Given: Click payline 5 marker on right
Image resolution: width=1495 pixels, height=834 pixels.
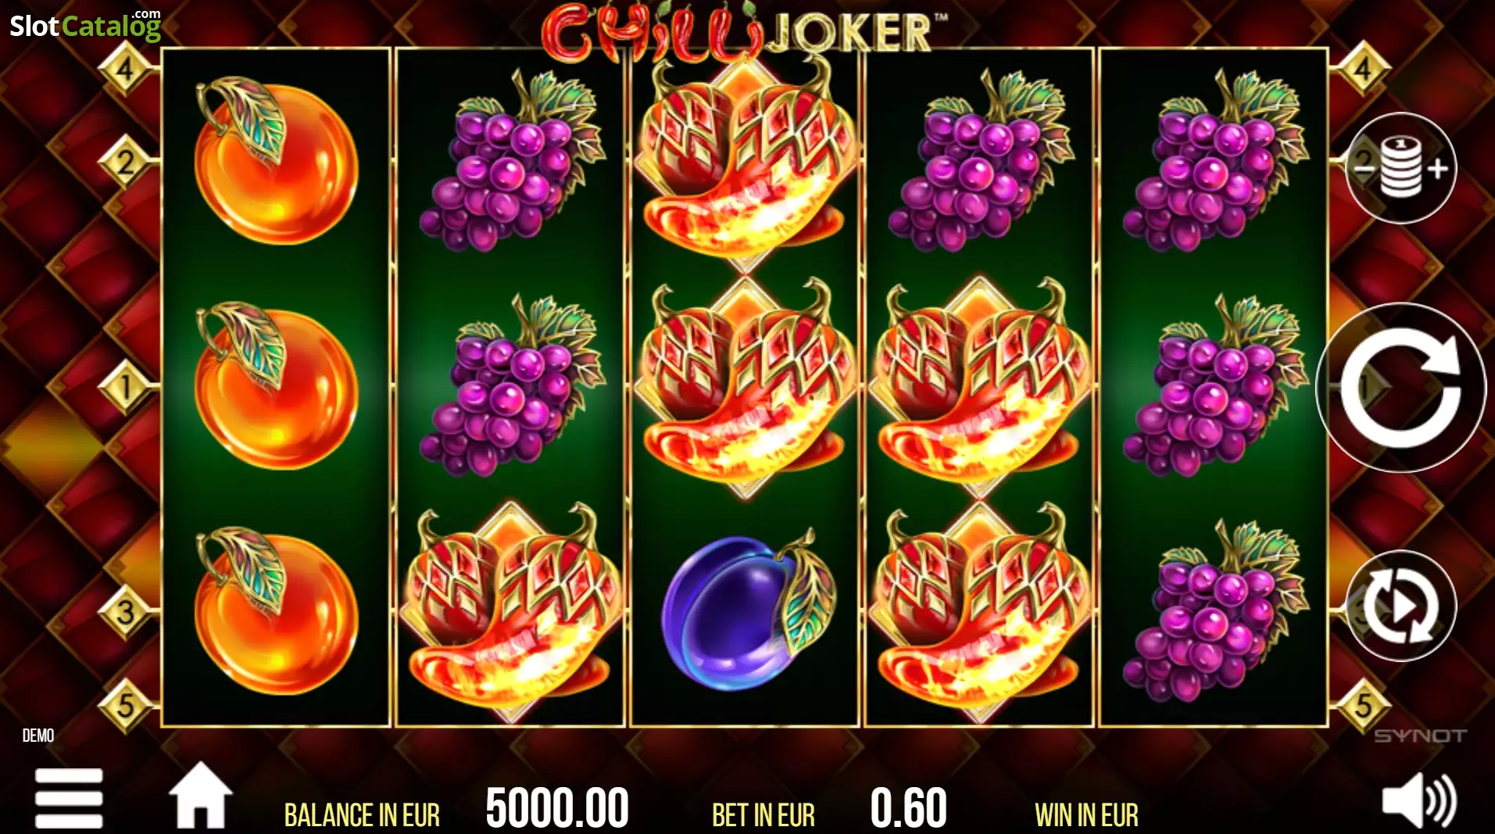Looking at the screenshot, I should (x=1363, y=706).
